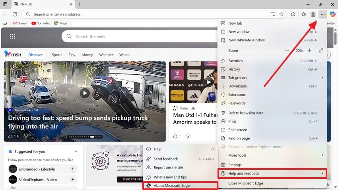The width and height of the screenshot is (338, 190).
Task: Open a new tab with plus icon
Action: click(80, 4)
